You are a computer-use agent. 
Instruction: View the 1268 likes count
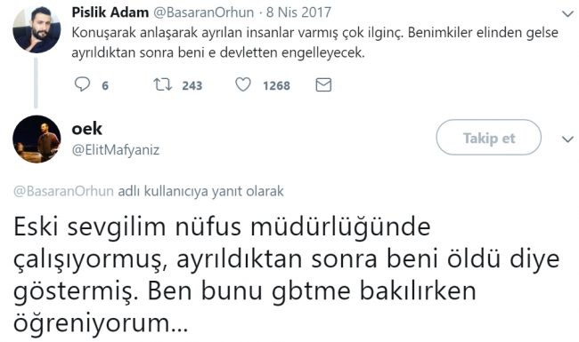276,86
